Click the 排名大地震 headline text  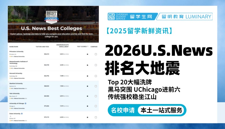point(143,68)
